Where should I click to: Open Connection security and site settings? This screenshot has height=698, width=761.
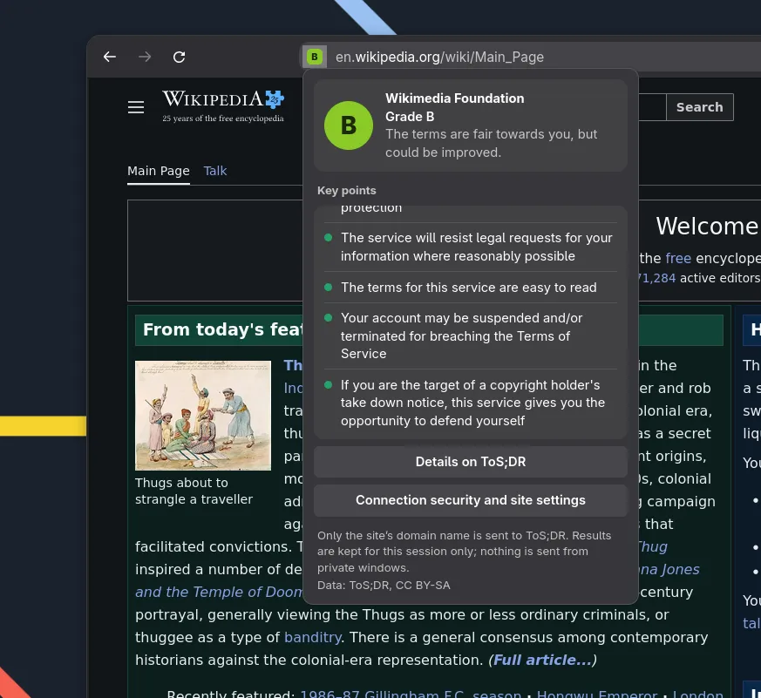tap(471, 500)
